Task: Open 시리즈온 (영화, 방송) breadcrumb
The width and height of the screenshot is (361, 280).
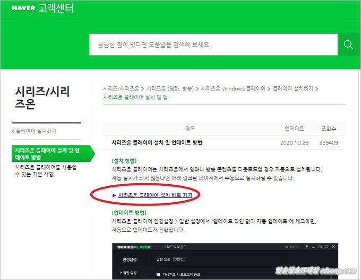Action: 170,88
